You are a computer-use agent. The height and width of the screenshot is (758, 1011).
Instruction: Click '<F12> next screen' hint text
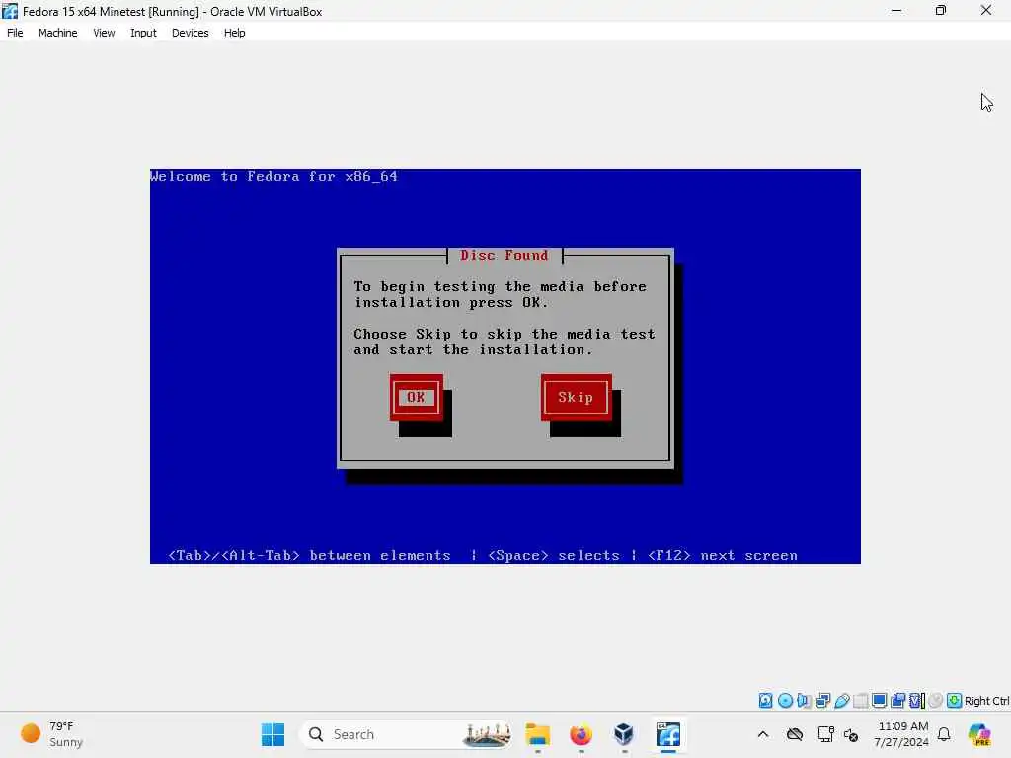pyautogui.click(x=723, y=555)
